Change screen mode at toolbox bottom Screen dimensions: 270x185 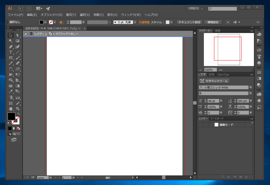coord(14,140)
